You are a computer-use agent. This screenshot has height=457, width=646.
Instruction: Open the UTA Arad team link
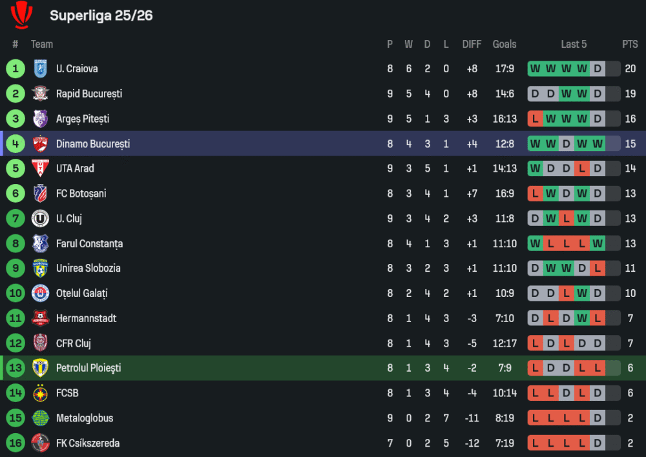click(75, 168)
